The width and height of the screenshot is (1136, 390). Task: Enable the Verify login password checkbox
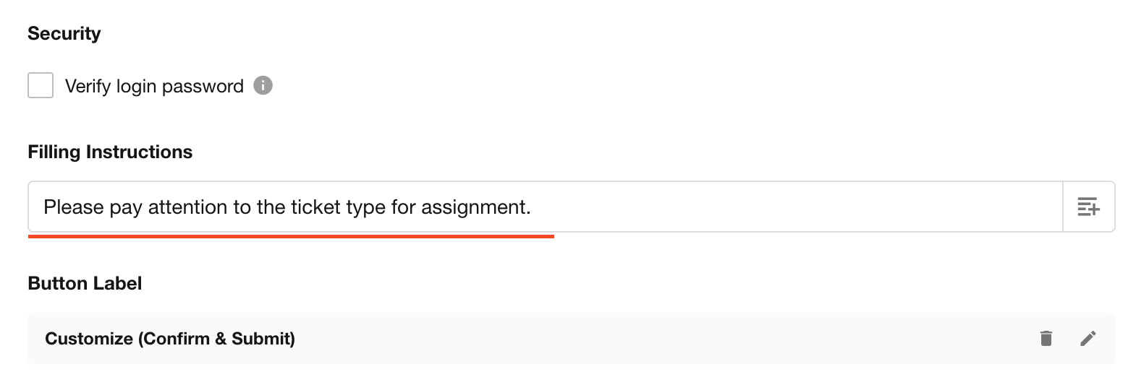[41, 85]
